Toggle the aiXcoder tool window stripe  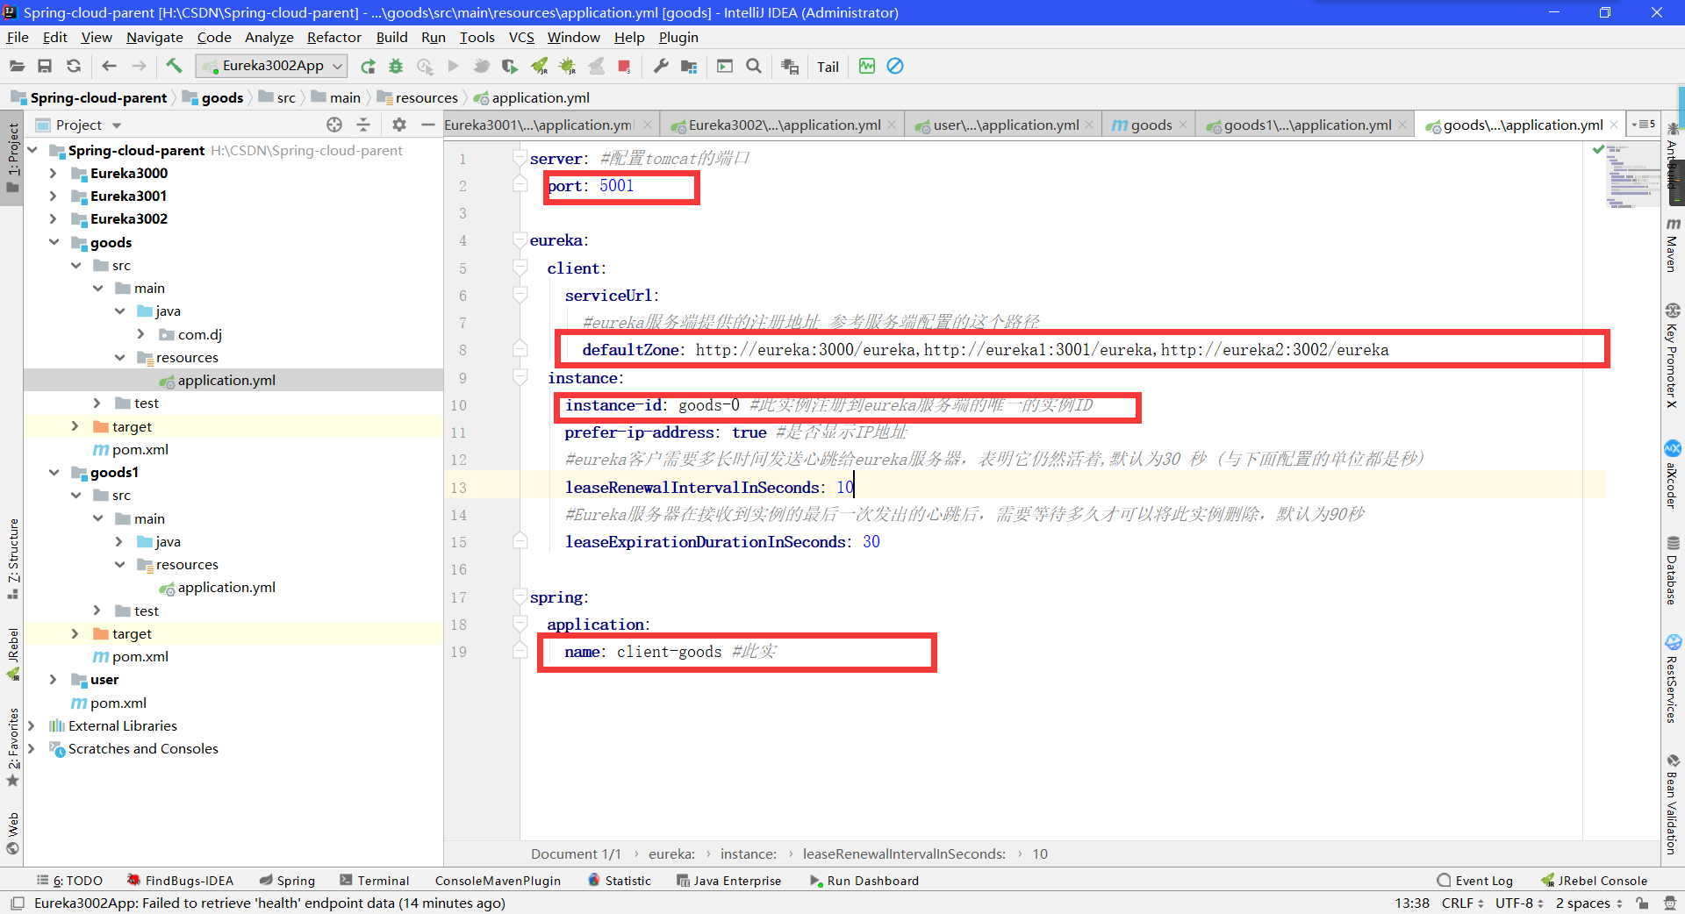(1673, 474)
